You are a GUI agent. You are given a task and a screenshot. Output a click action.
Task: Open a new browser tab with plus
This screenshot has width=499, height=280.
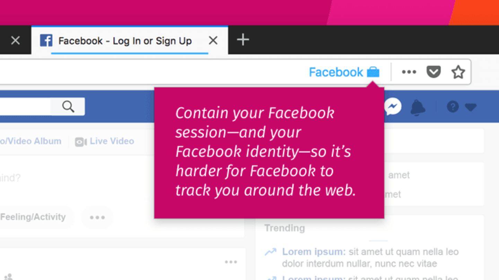coord(243,40)
